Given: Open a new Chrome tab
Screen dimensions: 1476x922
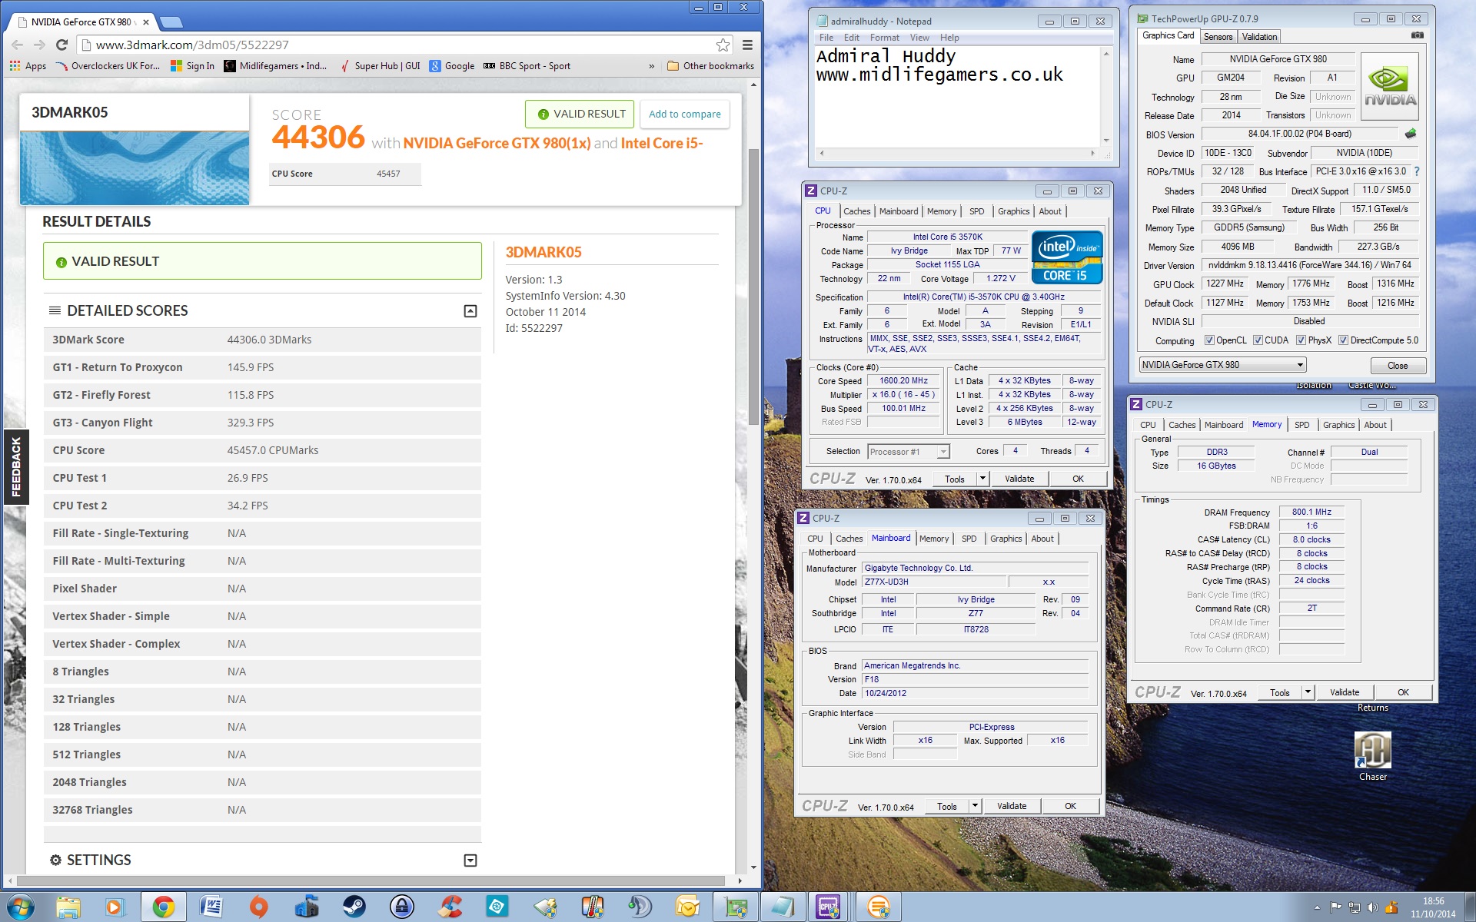Looking at the screenshot, I should 170,22.
